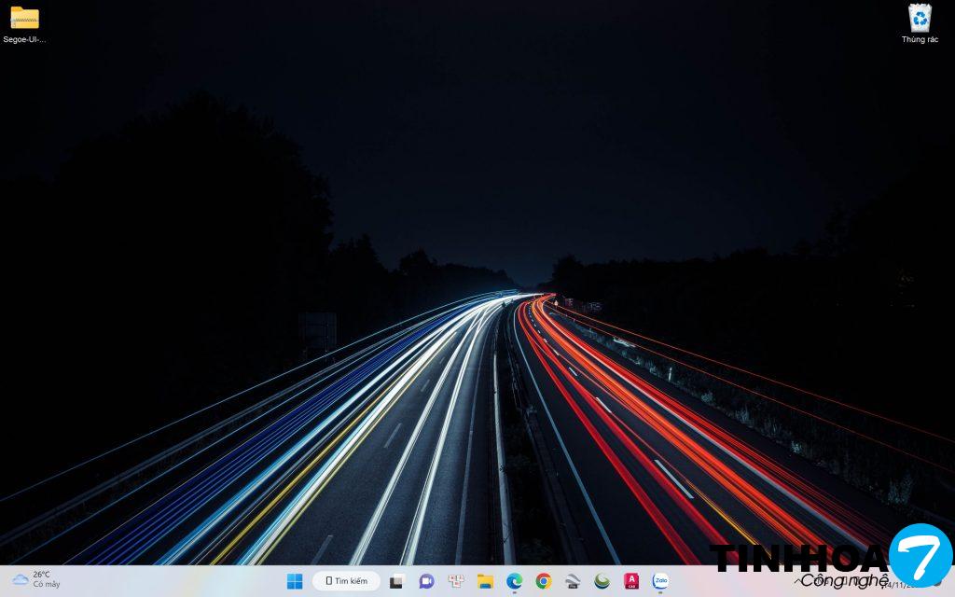This screenshot has width=955, height=597.
Task: Open the Zalo chat app
Action: coord(660,581)
